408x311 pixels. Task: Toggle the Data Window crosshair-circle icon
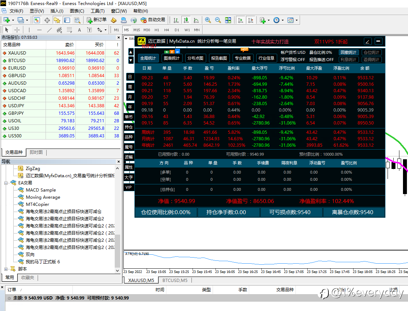(47, 20)
